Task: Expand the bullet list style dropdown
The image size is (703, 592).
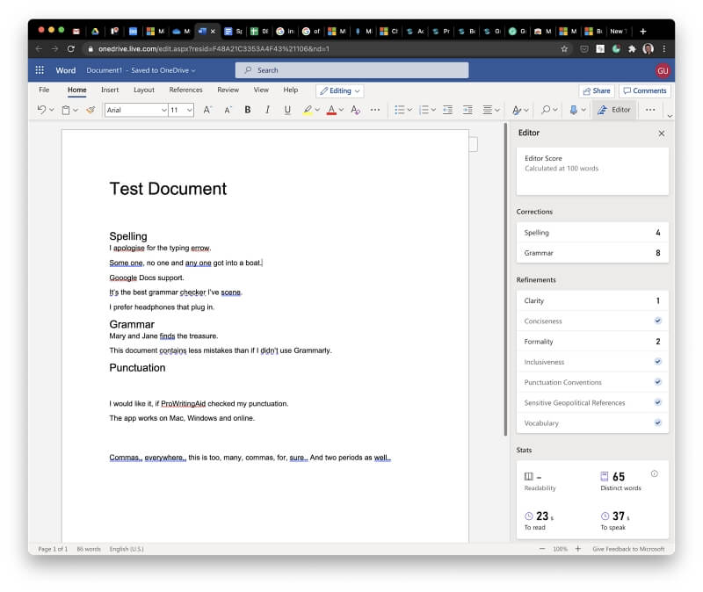Action: pyautogui.click(x=409, y=110)
